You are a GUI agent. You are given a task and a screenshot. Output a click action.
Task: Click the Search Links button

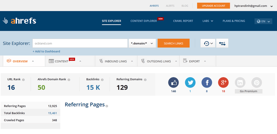click(173, 43)
